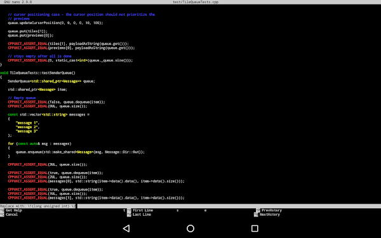
Task: Open the Android Recents square button
Action: point(255,228)
